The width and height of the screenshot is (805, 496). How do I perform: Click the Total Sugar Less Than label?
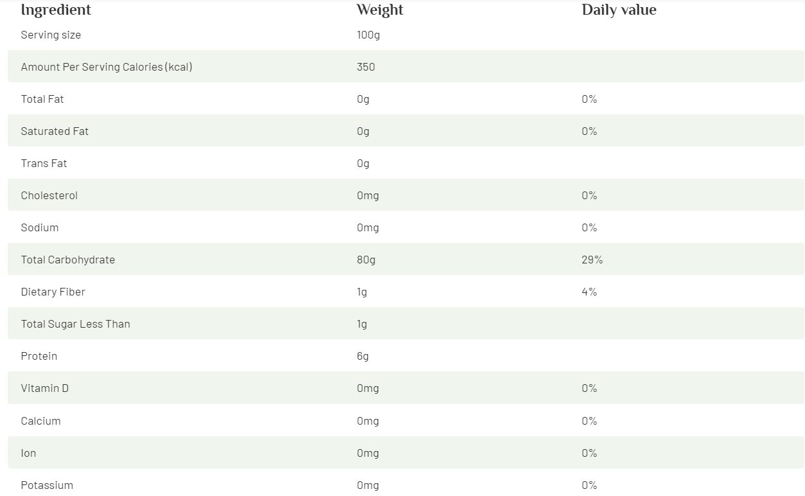75,324
